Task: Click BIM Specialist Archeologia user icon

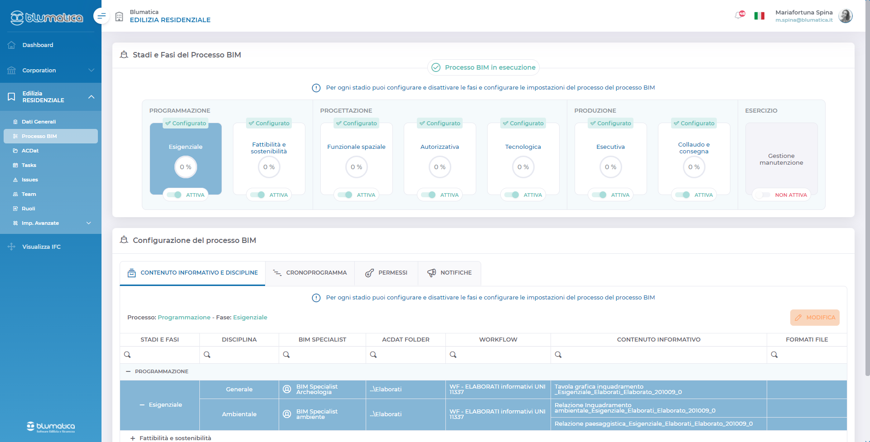Action: click(x=287, y=389)
